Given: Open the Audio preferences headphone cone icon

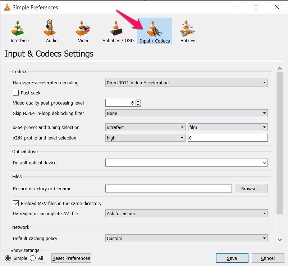Looking at the screenshot, I should click(x=50, y=28).
